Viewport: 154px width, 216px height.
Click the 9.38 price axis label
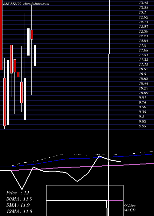(142, 112)
